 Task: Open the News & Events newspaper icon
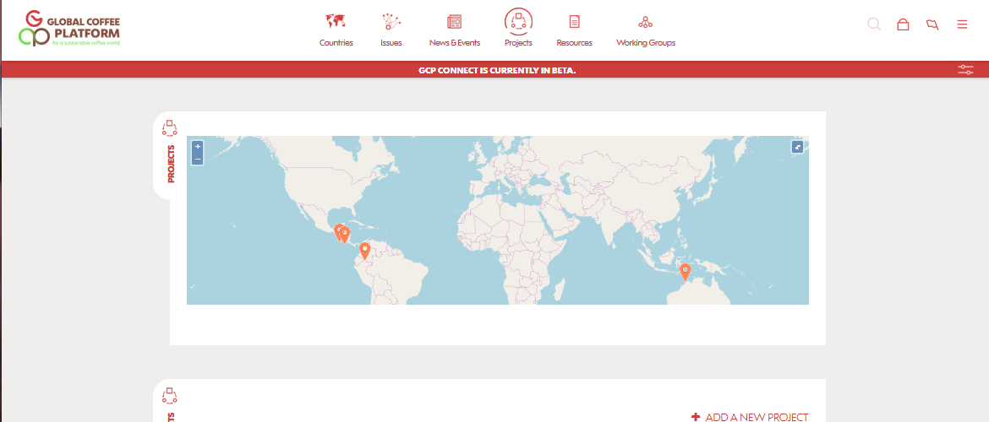pos(454,22)
